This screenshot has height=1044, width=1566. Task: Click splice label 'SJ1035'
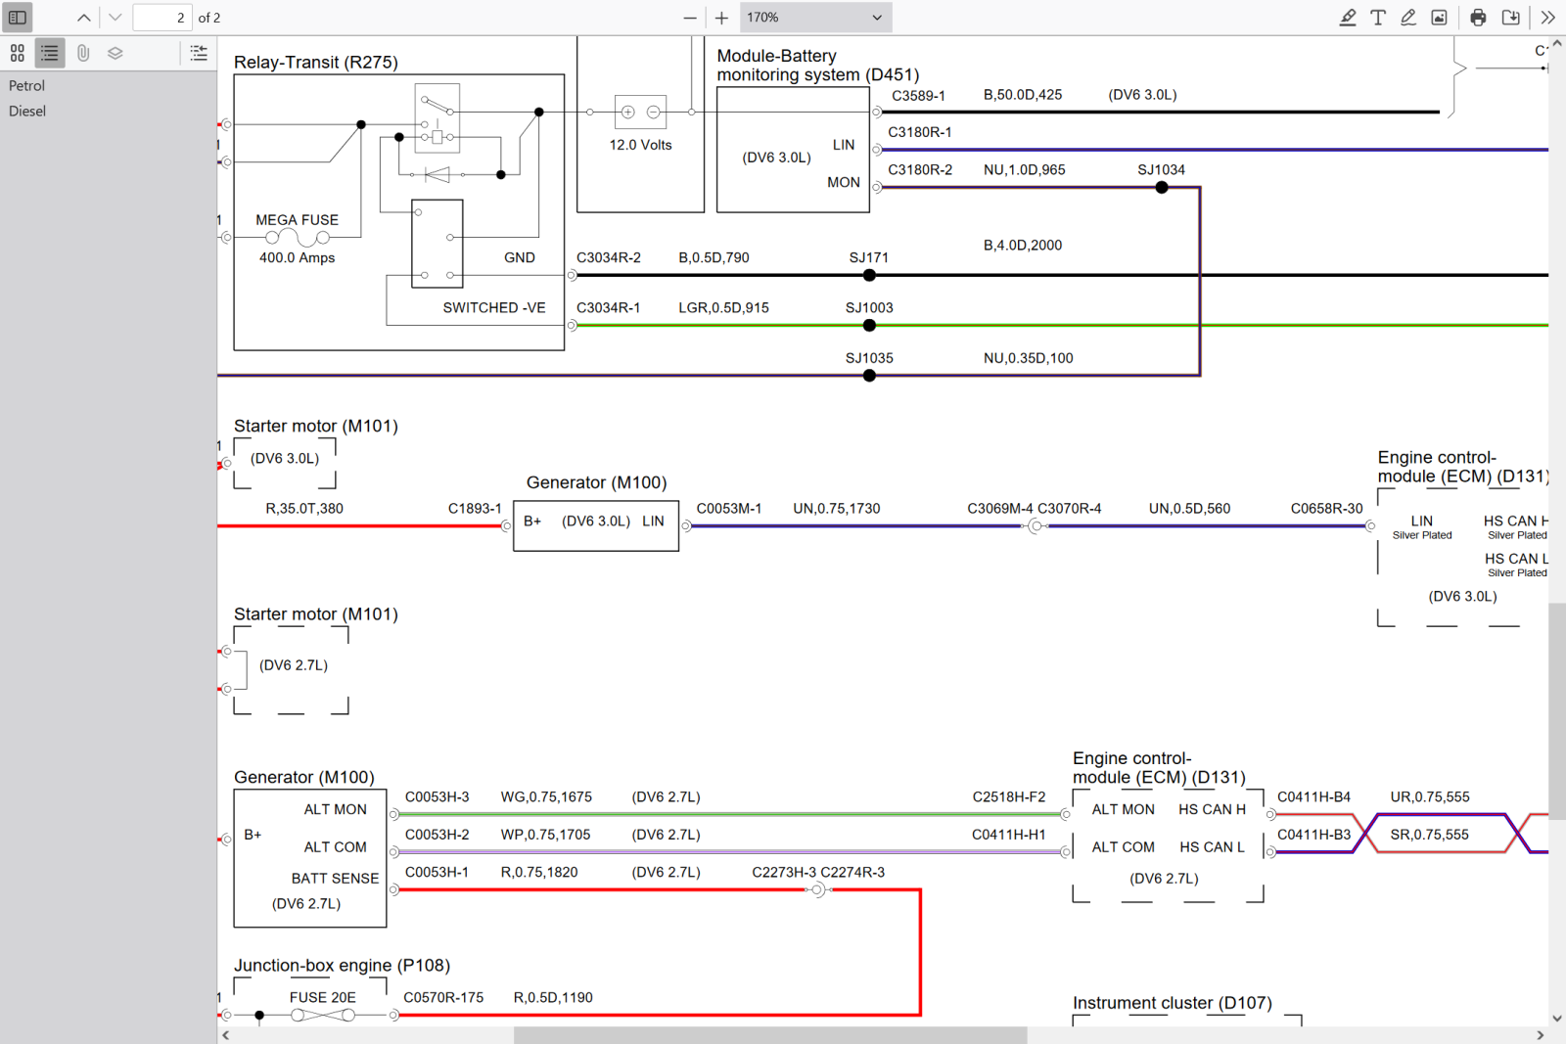point(869,358)
